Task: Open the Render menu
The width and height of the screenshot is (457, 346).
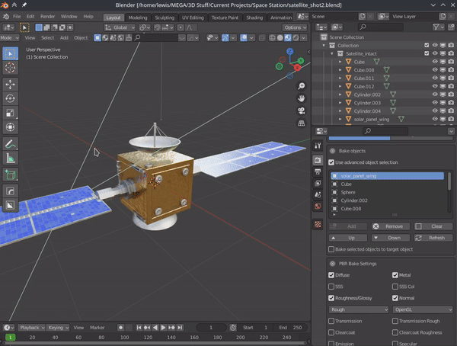Action: pyautogui.click(x=47, y=16)
